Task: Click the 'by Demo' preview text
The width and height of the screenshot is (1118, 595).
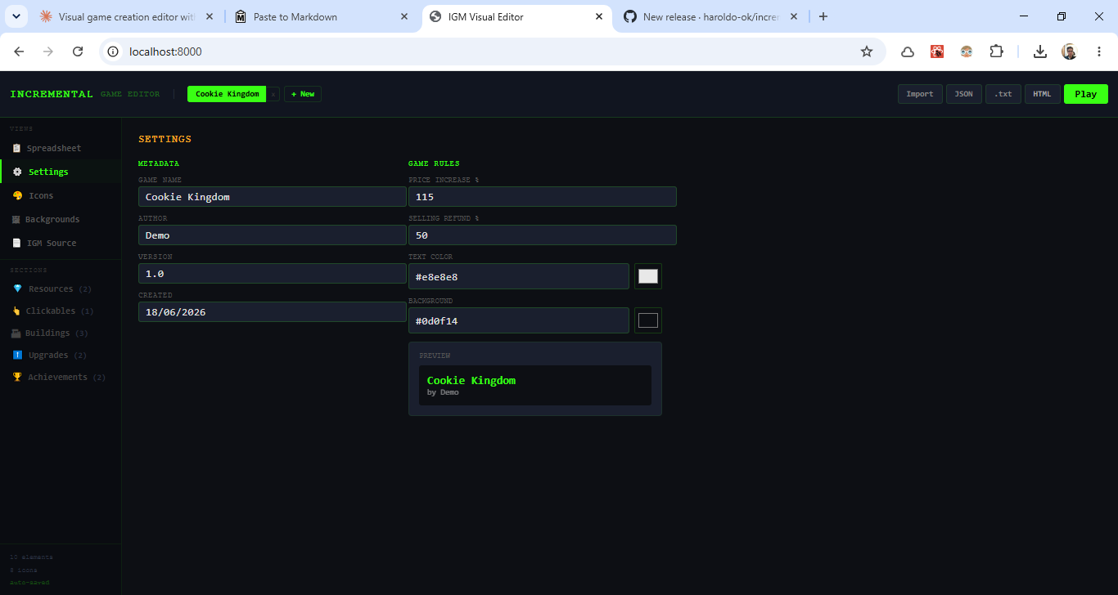Action: [443, 392]
